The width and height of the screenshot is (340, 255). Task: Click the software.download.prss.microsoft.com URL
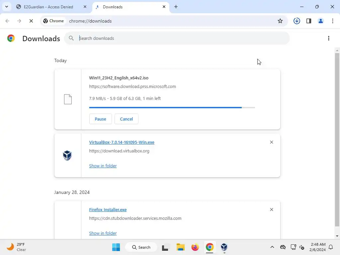tap(132, 87)
